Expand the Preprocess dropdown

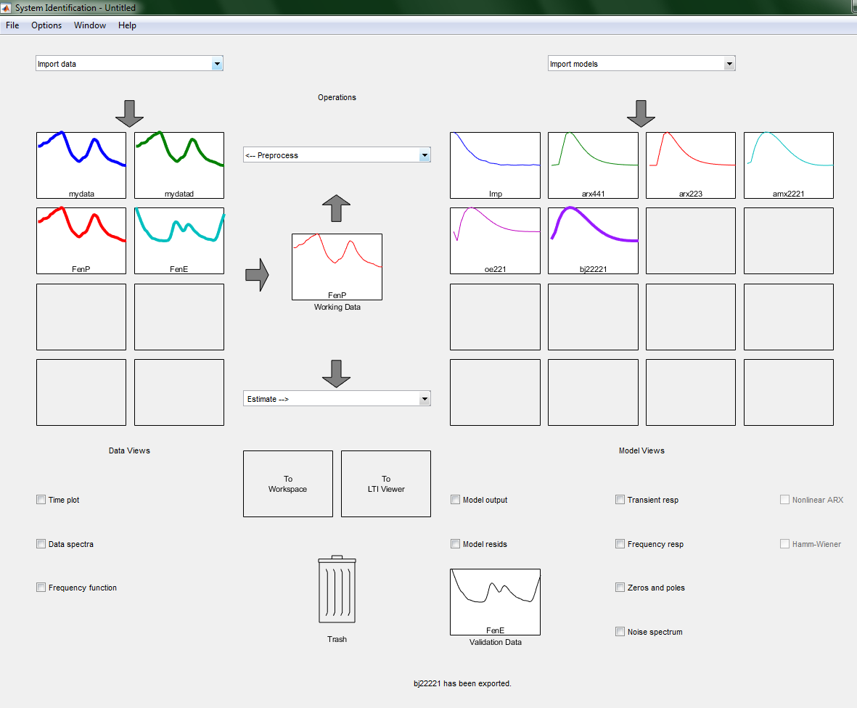337,155
